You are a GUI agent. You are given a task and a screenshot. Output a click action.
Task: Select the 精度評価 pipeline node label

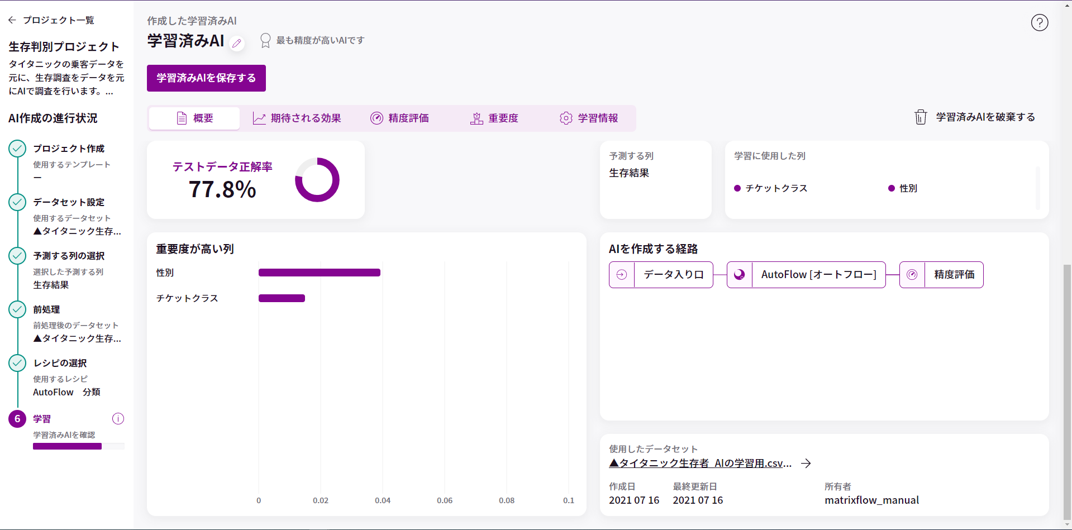[x=954, y=275]
